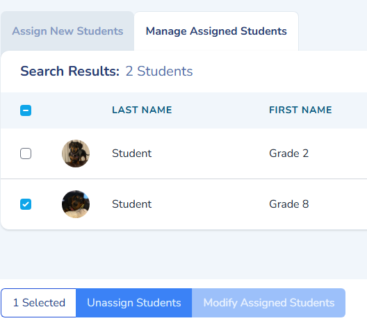Open Manage Assigned Students tab
367x323 pixels.
[x=216, y=31]
